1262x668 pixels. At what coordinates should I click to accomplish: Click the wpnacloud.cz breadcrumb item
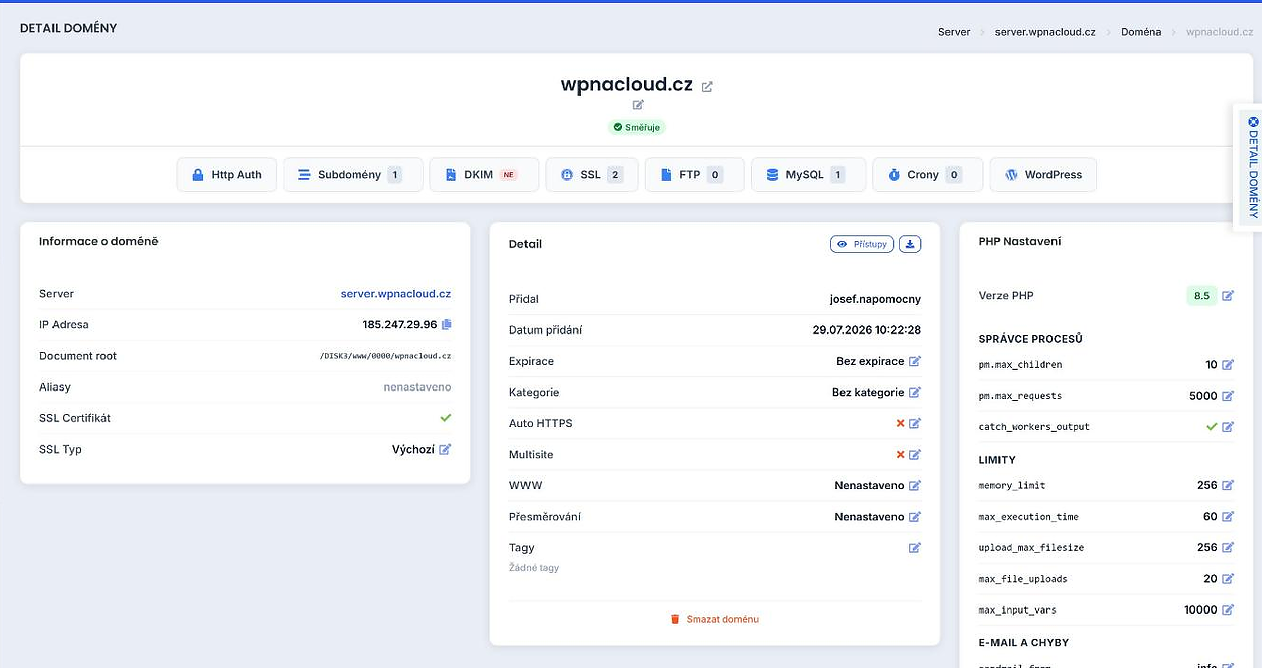1219,32
